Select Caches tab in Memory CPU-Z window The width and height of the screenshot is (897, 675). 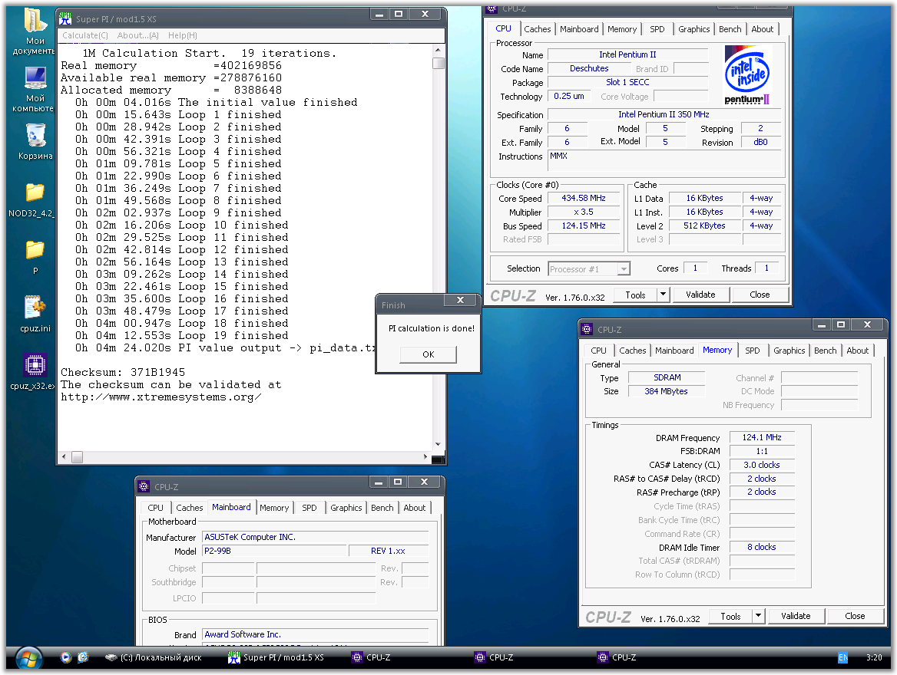coord(633,351)
